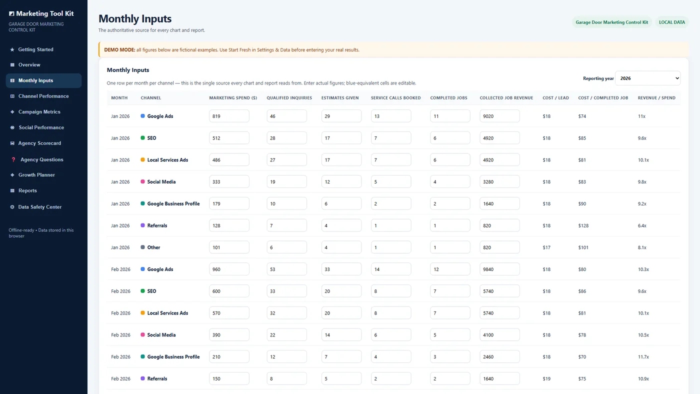Edit Feb 2026 Google Ads collected revenue field

point(499,269)
